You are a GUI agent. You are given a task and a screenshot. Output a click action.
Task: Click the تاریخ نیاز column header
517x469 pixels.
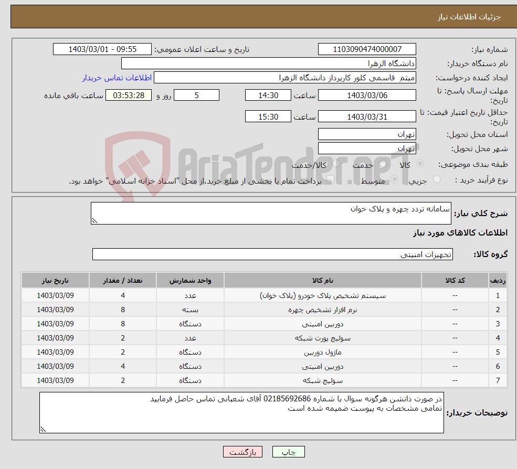pyautogui.click(x=56, y=281)
